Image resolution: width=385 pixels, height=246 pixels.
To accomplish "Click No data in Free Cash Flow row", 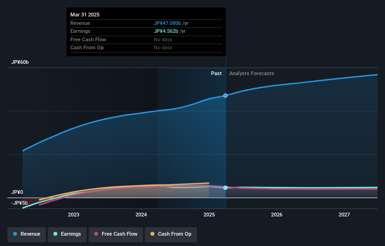I will tap(163, 39).
